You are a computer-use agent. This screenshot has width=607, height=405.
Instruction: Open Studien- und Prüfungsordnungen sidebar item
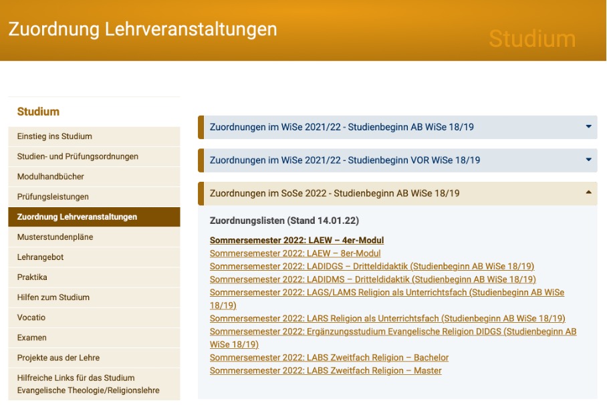pyautogui.click(x=94, y=156)
